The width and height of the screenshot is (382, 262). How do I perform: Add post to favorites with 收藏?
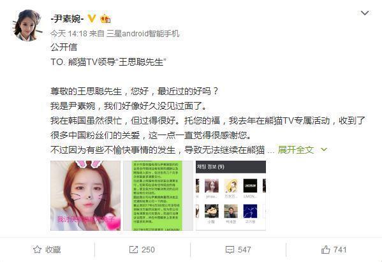pos(53,250)
